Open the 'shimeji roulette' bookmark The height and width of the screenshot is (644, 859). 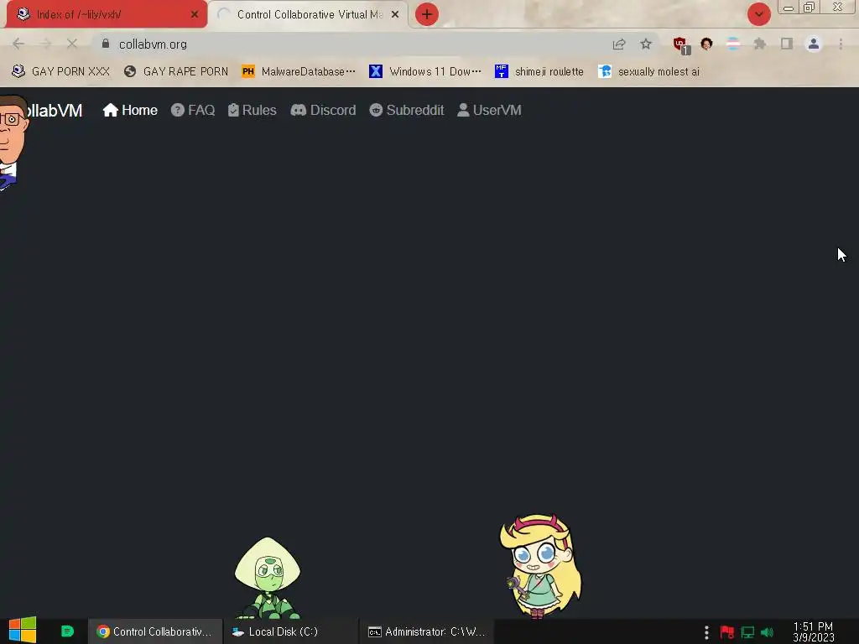[x=539, y=72]
